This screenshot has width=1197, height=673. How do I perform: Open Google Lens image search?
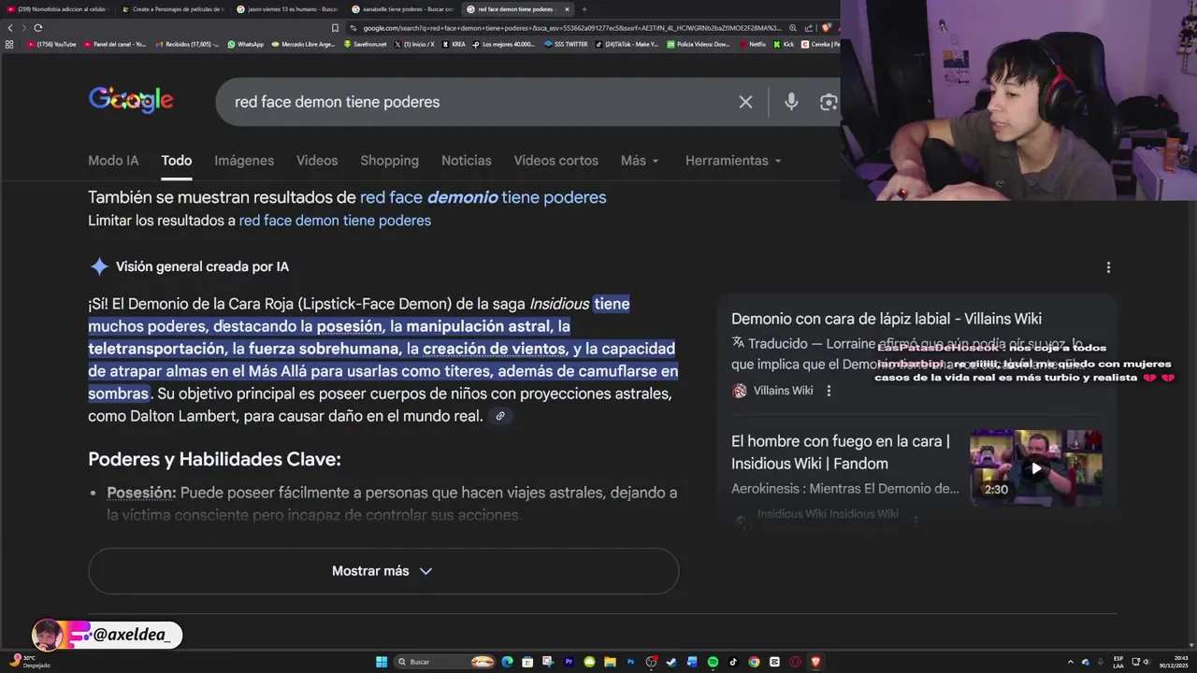point(829,102)
